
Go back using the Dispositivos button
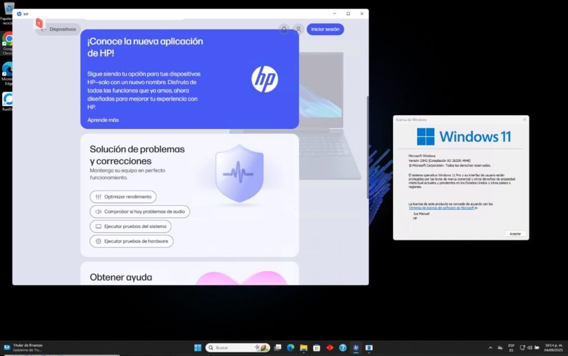58,29
